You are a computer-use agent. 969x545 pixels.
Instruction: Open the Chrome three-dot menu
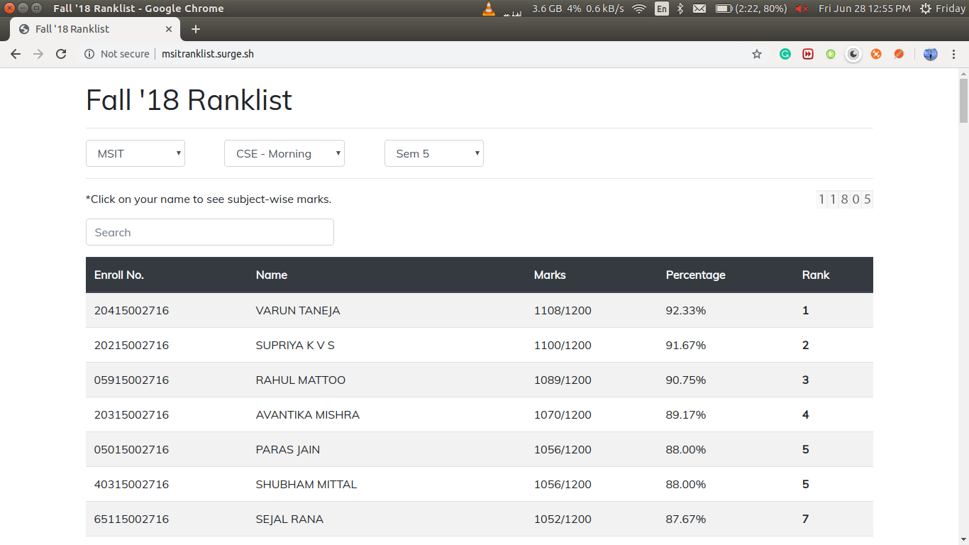(x=954, y=54)
